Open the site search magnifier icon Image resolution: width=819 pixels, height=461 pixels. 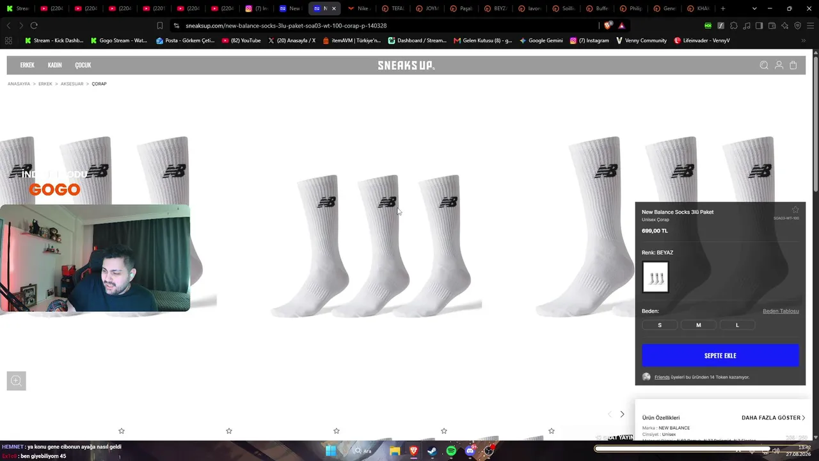point(764,65)
